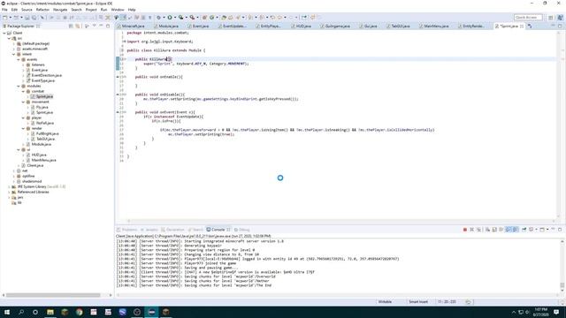Click Remove All Terminated Launches icon
This screenshot has height=318, width=566.
pos(479,230)
